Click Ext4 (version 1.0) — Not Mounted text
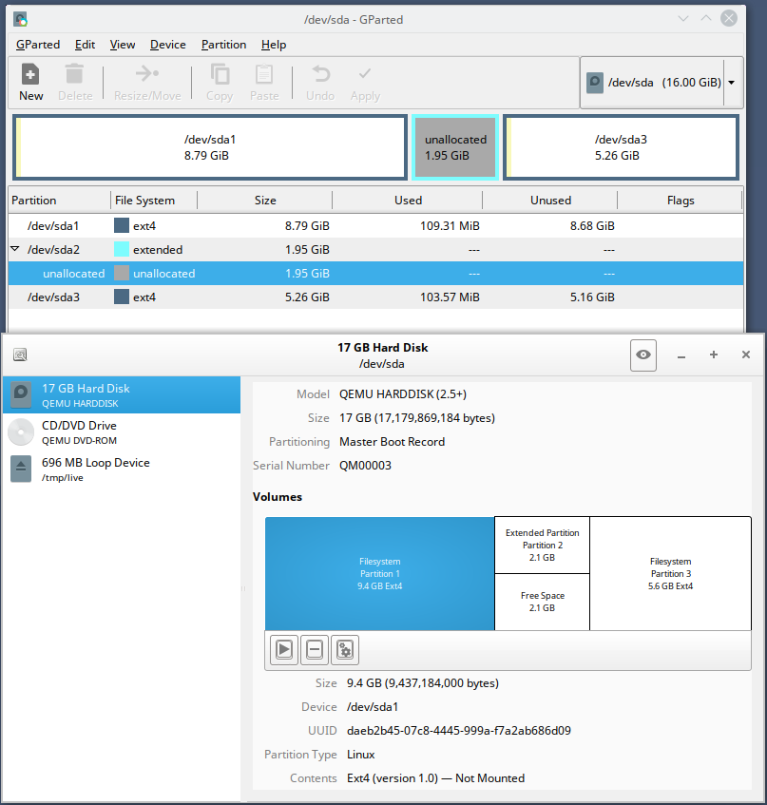Viewport: 767px width, 805px height. coord(436,777)
